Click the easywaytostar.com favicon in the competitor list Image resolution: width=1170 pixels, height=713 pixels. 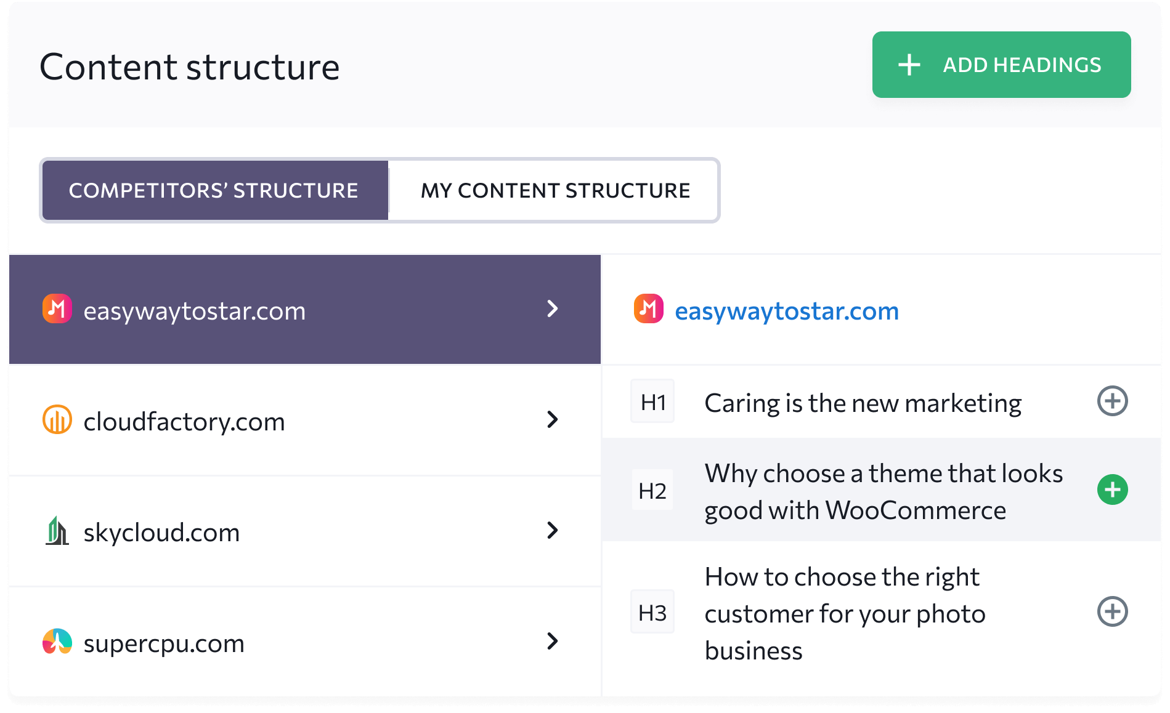(x=57, y=309)
